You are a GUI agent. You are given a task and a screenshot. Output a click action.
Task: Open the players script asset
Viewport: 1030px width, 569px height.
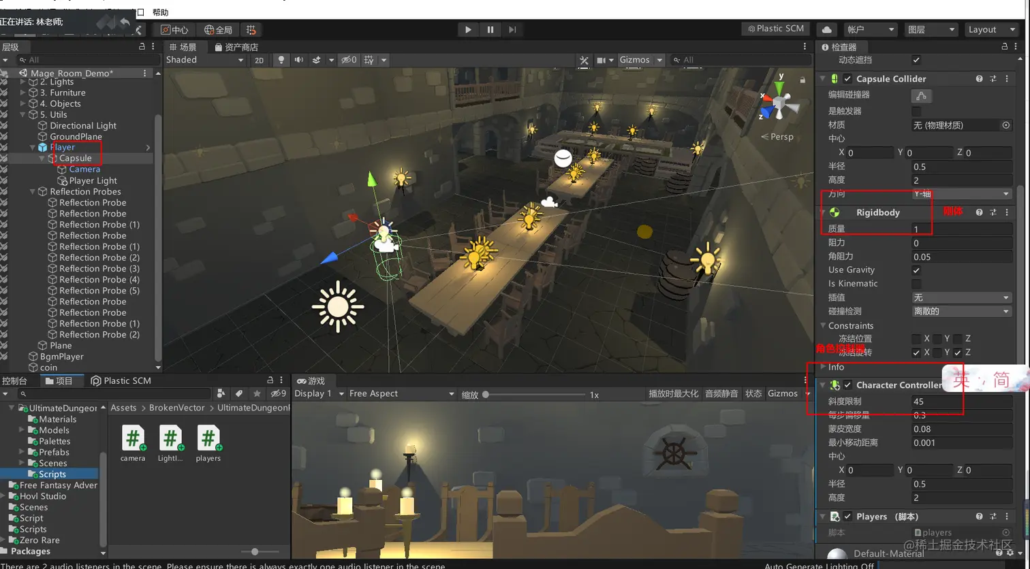(208, 443)
